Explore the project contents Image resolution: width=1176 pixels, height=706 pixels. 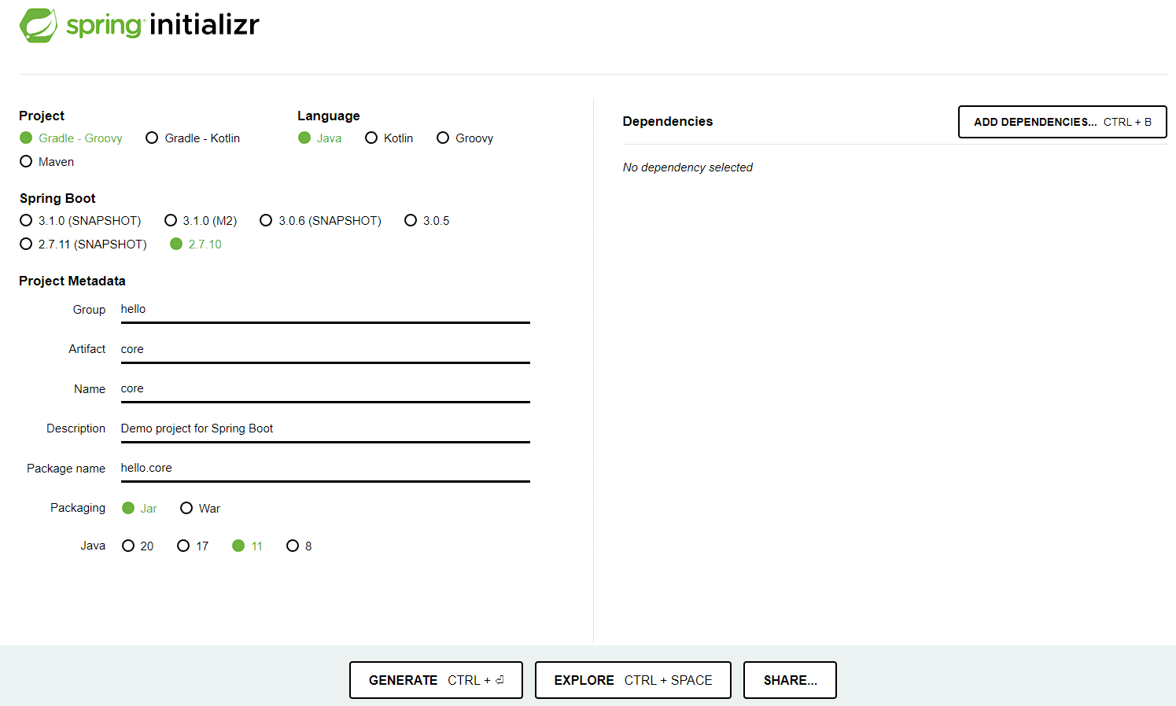[x=632, y=680]
